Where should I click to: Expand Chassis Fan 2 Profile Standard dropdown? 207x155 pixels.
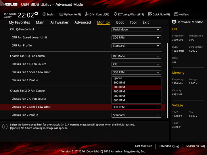[x=136, y=115]
